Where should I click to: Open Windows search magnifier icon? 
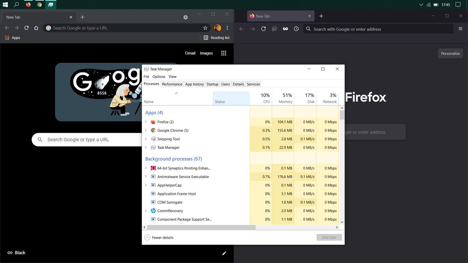tap(16, 5)
